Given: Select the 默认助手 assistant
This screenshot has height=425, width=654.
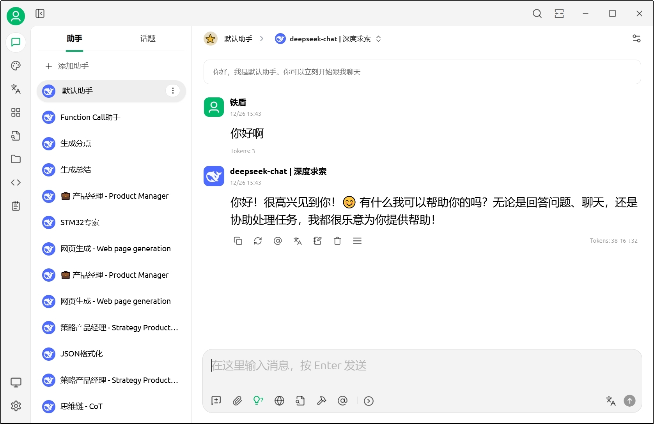Looking at the screenshot, I should [111, 91].
